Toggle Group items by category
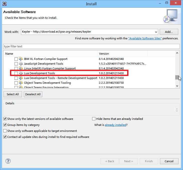Image resolution: width=183 pixels, height=170 pixels. (5, 125)
